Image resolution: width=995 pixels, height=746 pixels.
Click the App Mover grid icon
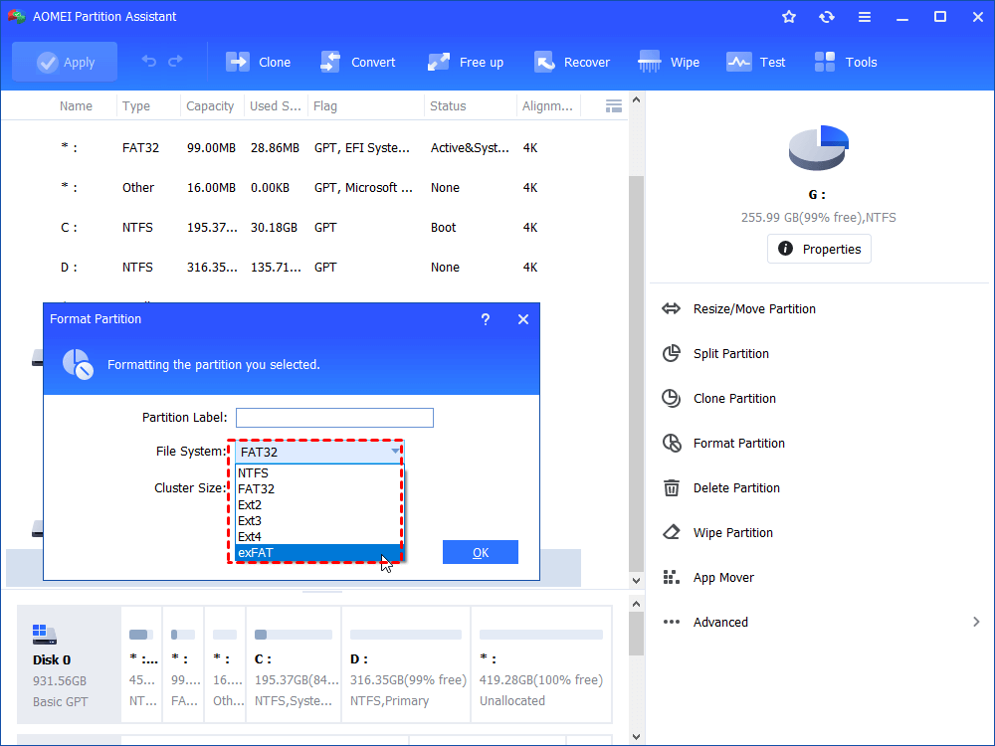[672, 577]
